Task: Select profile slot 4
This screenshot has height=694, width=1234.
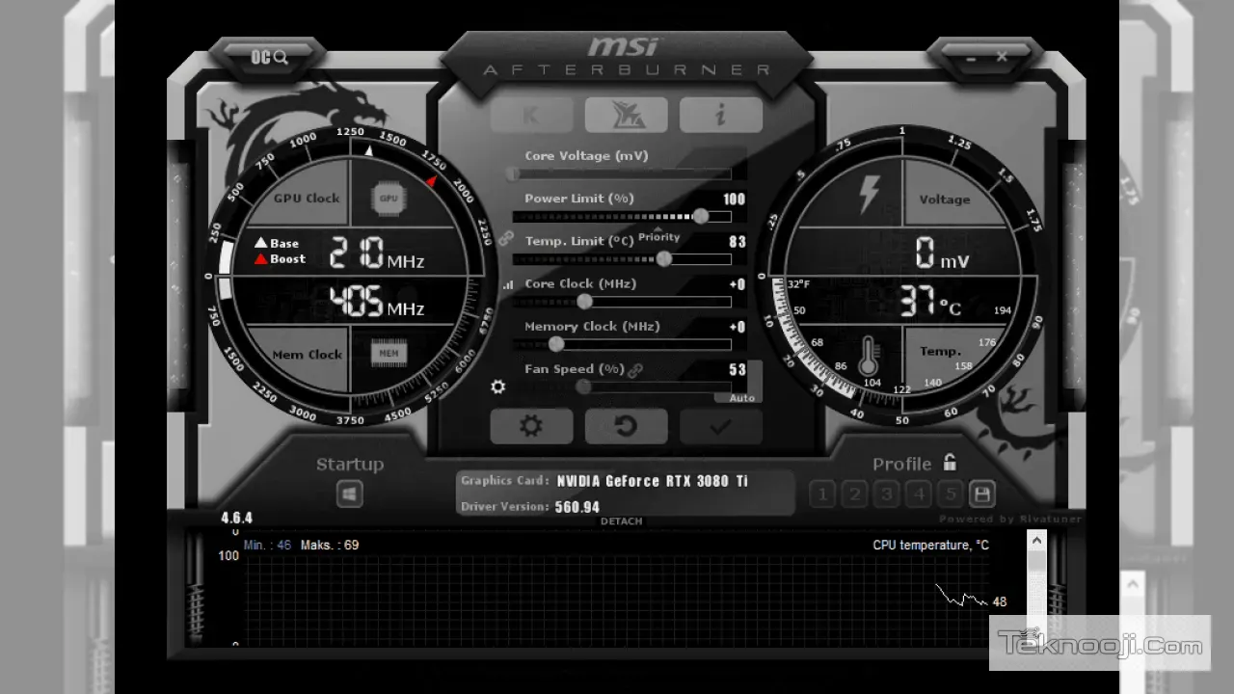Action: pyautogui.click(x=919, y=494)
